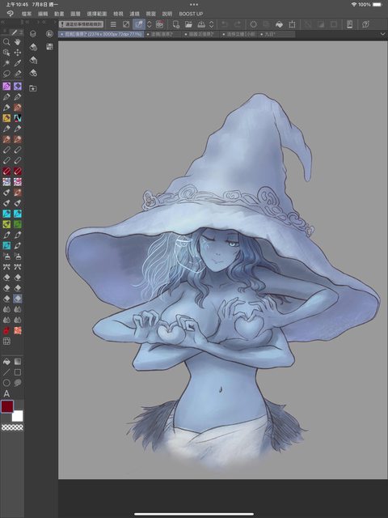Open the hamburger menu in command bar
Image resolution: width=388 pixels, height=518 pixels.
point(113,24)
